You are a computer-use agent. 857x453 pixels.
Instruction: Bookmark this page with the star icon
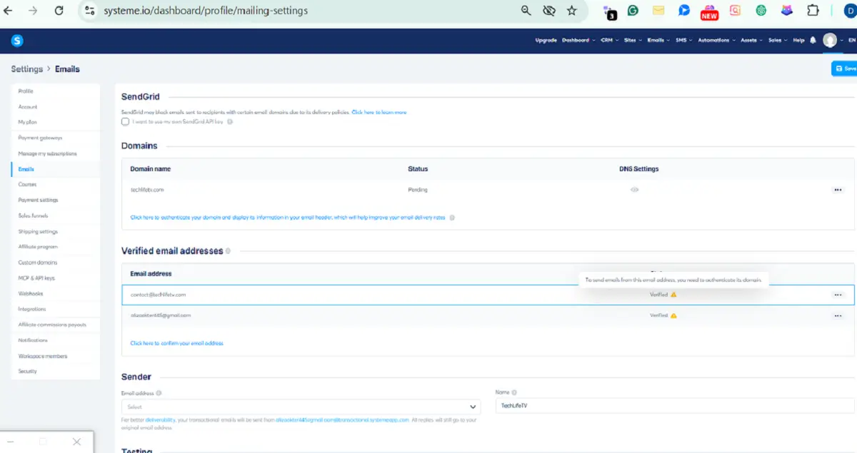[x=571, y=11]
